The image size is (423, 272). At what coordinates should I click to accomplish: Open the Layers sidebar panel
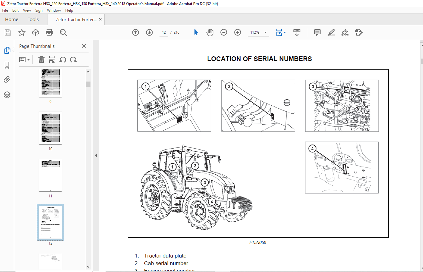click(7, 95)
